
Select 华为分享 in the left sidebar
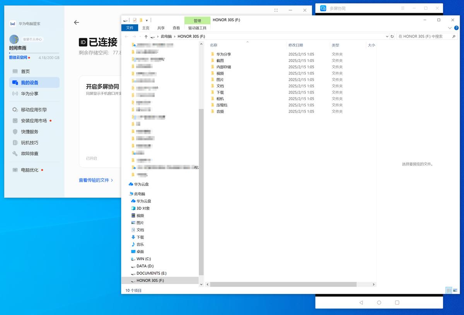[29, 94]
